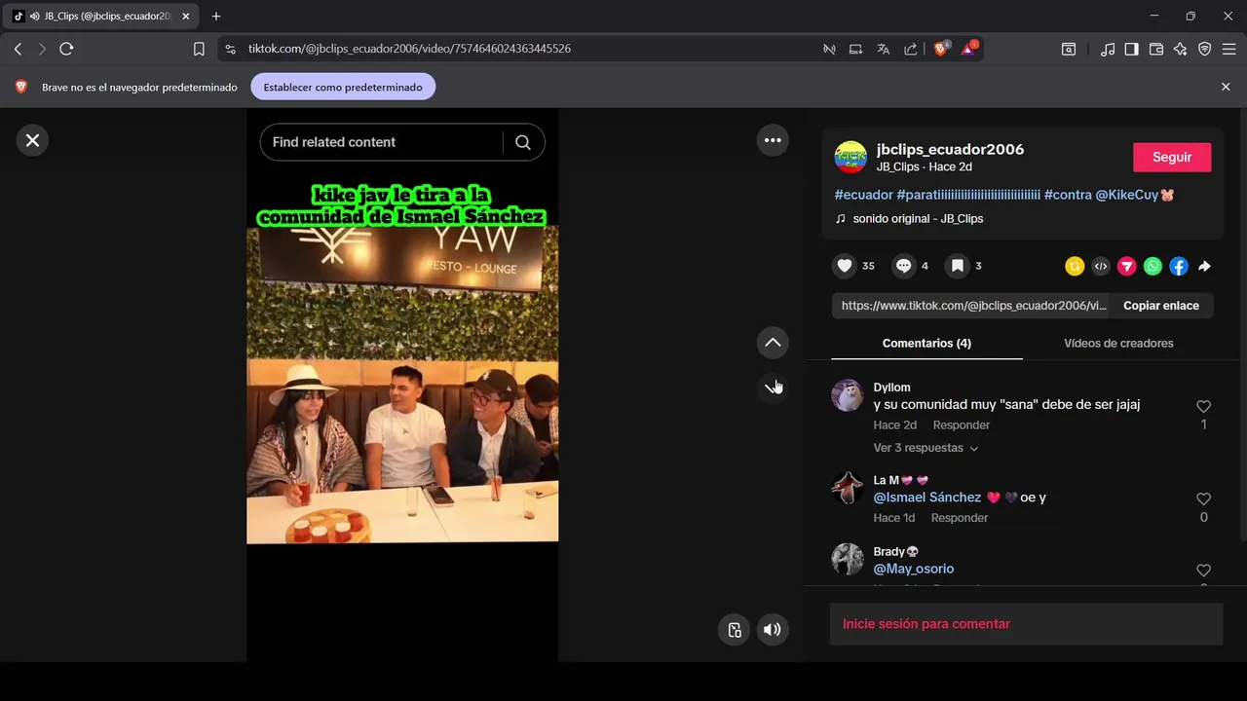Open the music playlist icon in toolbar
This screenshot has height=701, width=1247.
point(1108,49)
